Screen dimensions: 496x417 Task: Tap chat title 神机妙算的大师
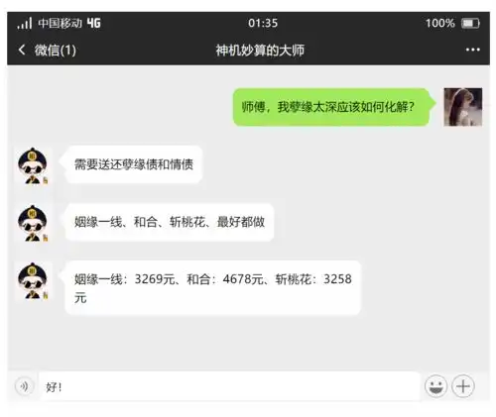point(260,51)
